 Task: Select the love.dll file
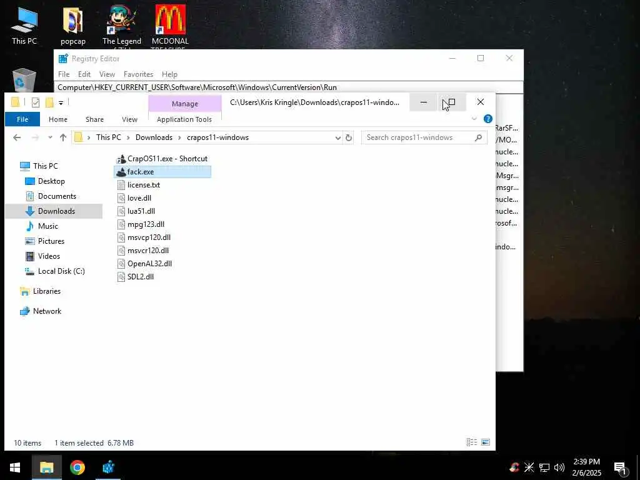(x=134, y=198)
